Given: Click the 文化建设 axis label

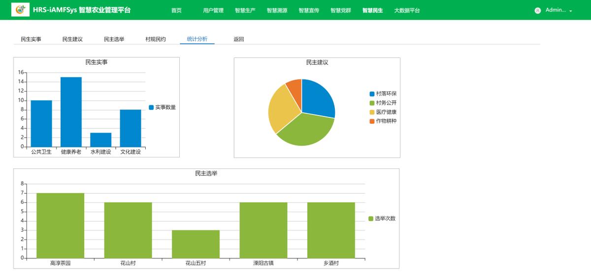Looking at the screenshot, I should tap(131, 152).
